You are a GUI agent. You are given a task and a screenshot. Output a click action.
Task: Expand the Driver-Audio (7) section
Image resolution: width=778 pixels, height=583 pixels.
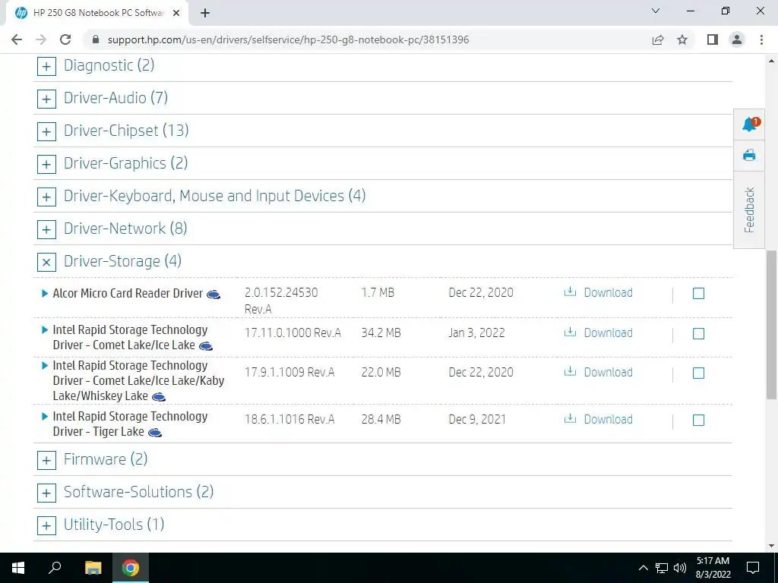(46, 99)
